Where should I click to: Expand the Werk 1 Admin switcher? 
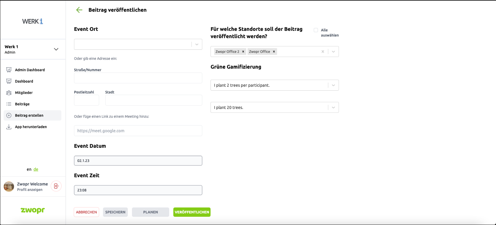pos(56,49)
